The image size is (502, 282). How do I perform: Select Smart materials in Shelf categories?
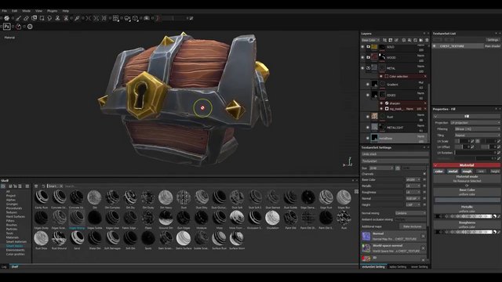(x=16, y=242)
